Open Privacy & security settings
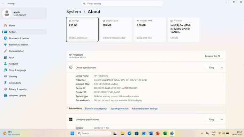Image resolution: width=244 pixels, height=137 pixels. 24,89
